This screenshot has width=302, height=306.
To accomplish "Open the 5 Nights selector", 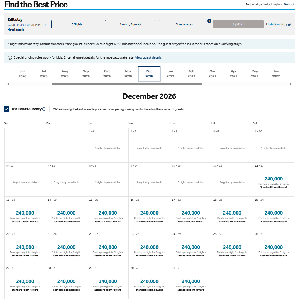I will coord(77,24).
